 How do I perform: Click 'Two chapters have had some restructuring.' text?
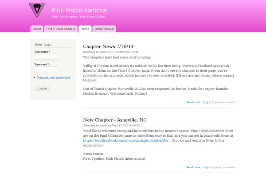pos(117,57)
